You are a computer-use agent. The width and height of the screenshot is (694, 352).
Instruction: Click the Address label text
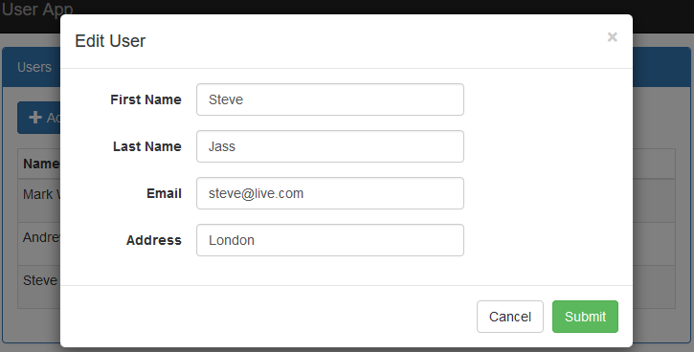(x=153, y=240)
